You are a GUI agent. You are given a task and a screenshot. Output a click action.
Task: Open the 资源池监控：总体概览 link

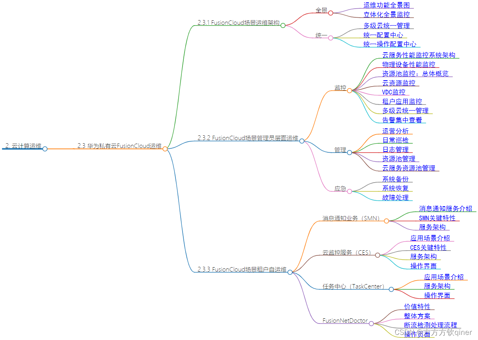415,74
